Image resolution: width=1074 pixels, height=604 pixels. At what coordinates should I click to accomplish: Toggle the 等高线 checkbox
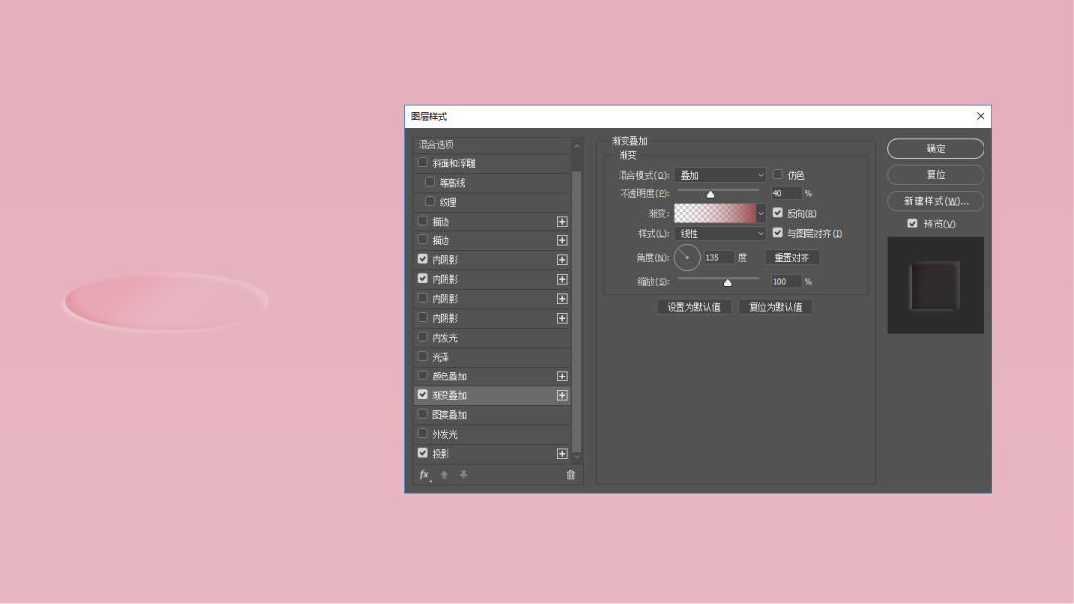(x=430, y=182)
